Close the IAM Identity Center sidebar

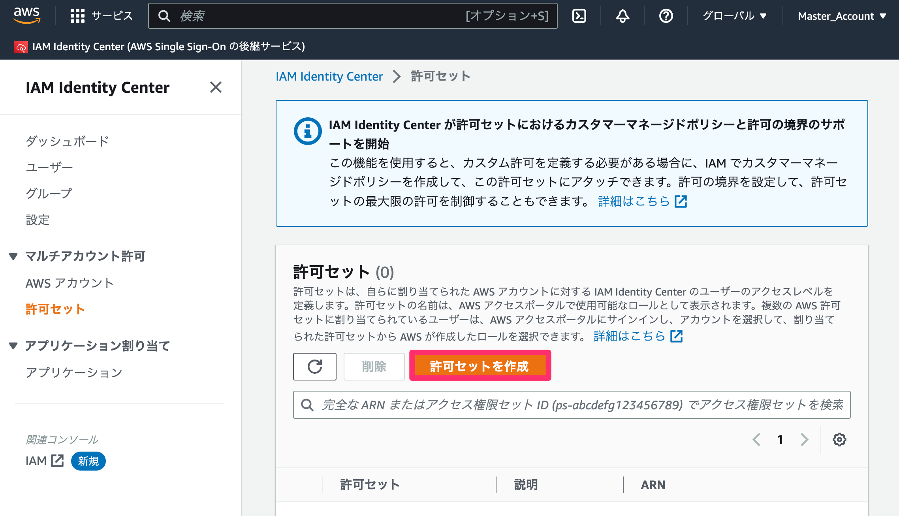tap(216, 87)
